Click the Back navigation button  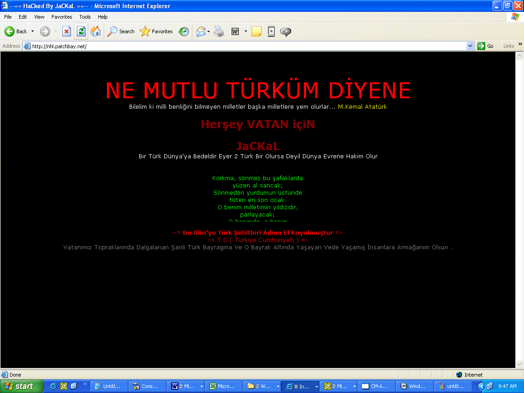tap(16, 31)
